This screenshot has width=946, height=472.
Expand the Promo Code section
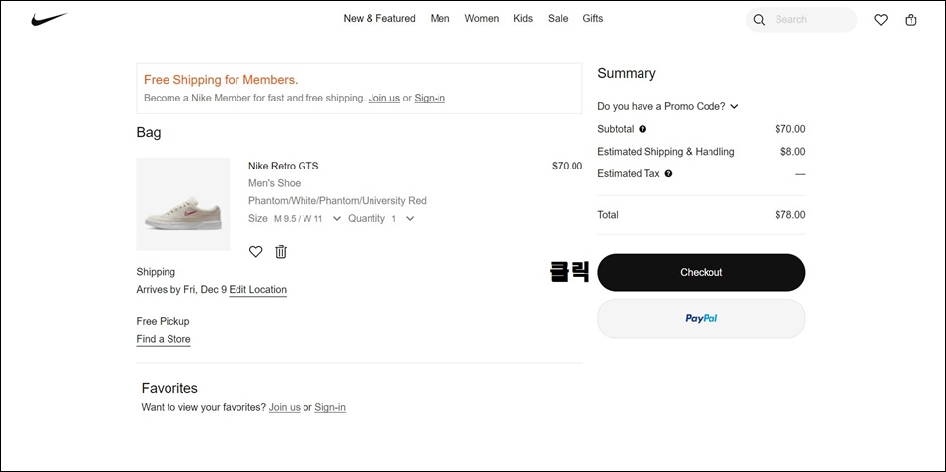(x=668, y=106)
